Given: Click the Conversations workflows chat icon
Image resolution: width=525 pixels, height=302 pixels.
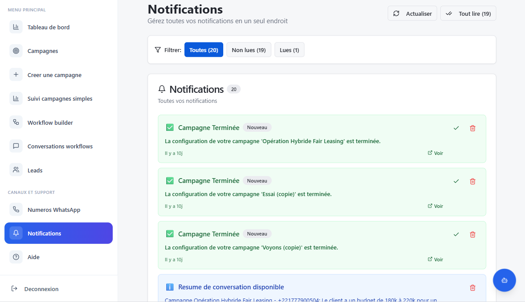Looking at the screenshot, I should 16,146.
